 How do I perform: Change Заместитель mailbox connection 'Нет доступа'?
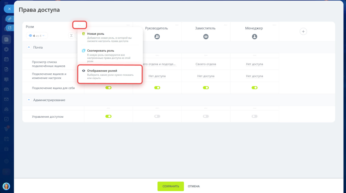pos(206,76)
